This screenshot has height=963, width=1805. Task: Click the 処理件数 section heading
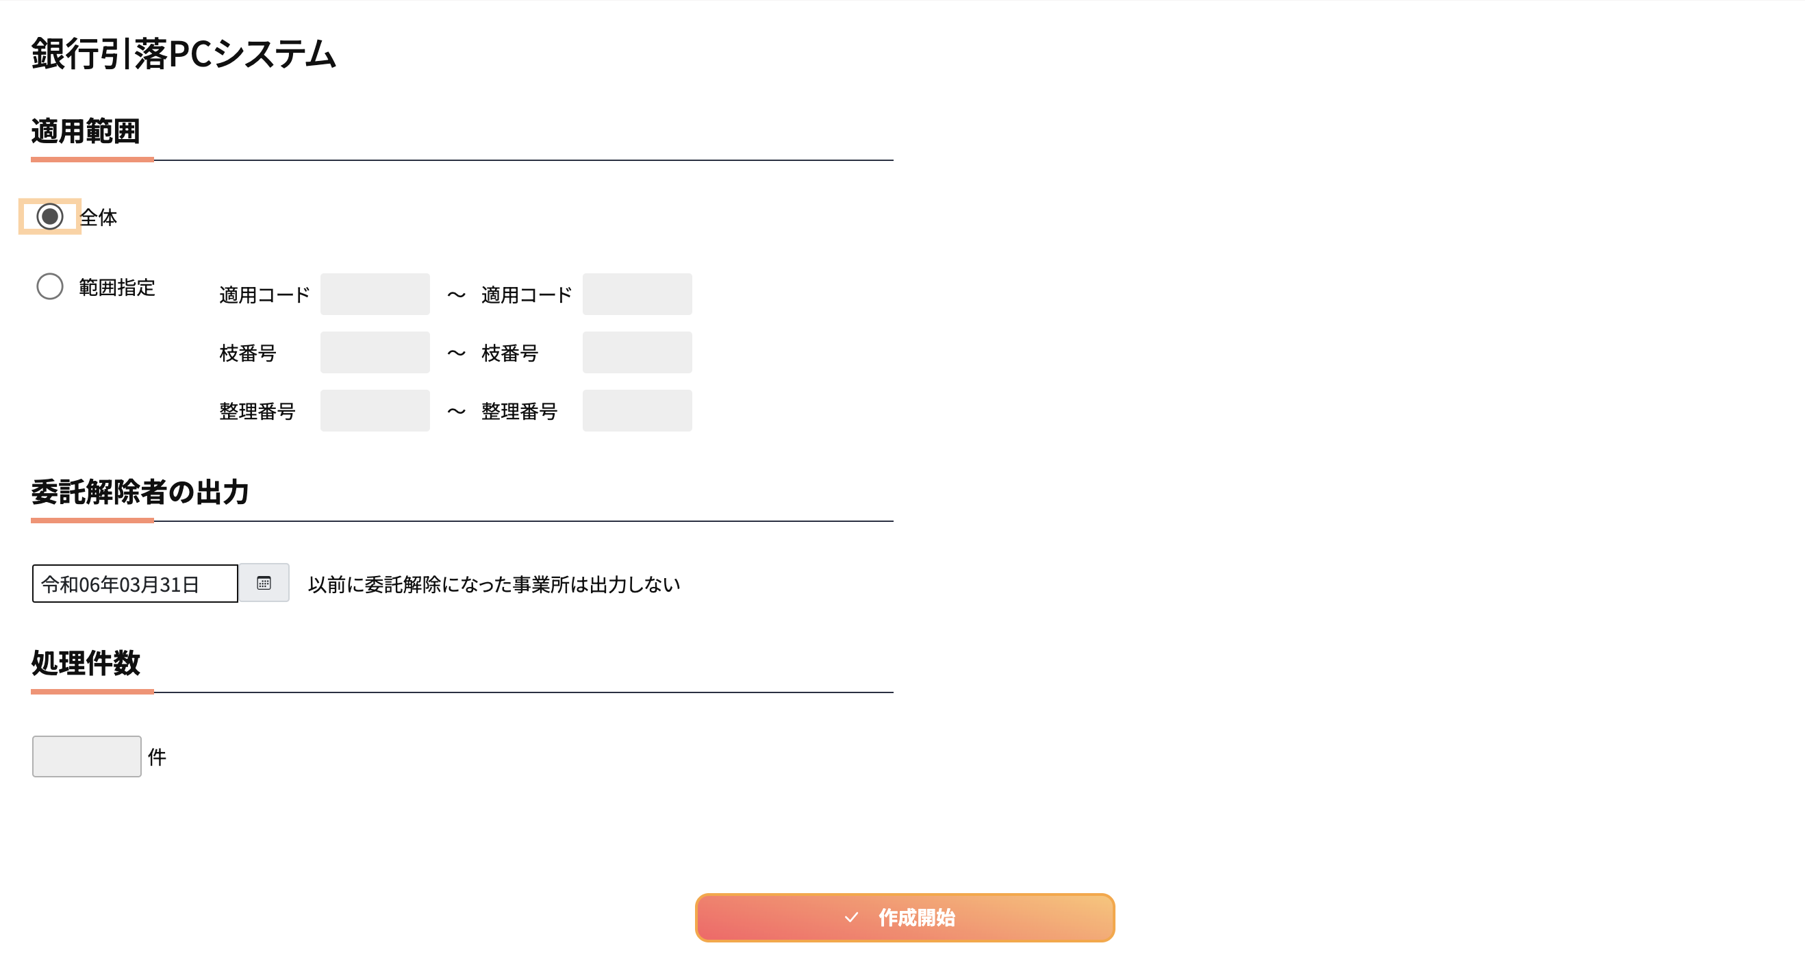coord(86,663)
